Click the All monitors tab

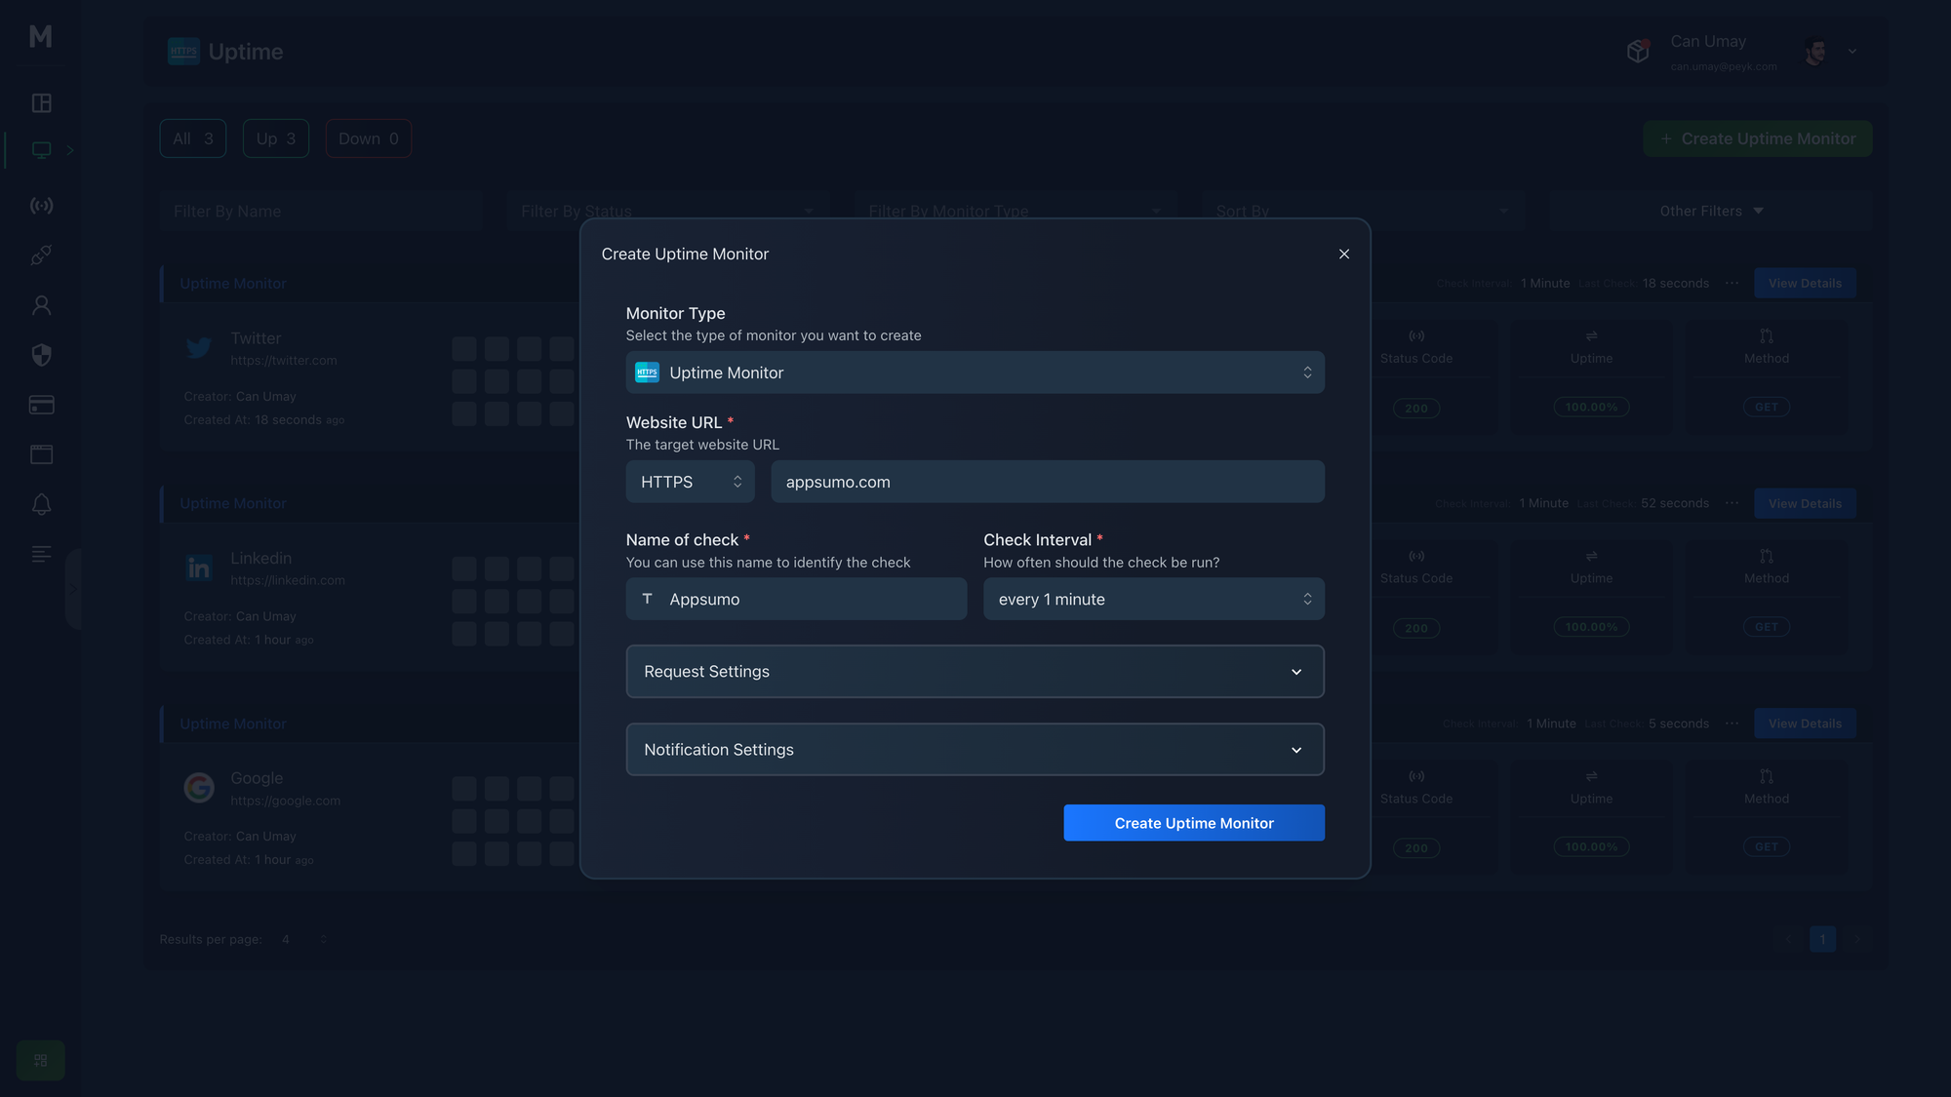191,137
